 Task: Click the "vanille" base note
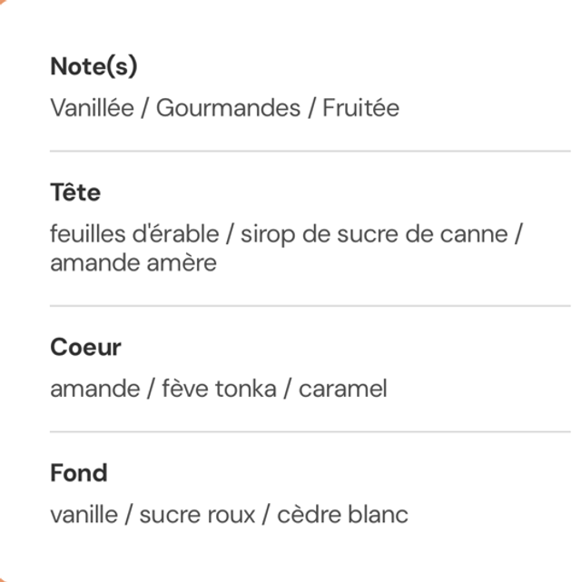coord(84,515)
